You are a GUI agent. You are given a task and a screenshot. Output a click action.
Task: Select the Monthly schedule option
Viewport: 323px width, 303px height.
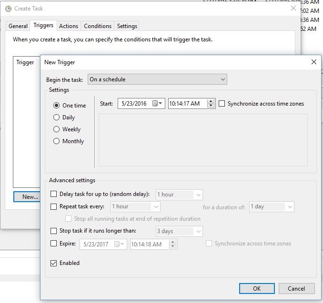pos(57,141)
